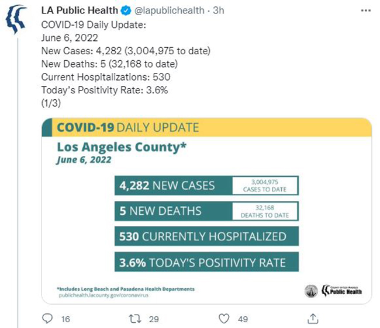Click the reply speech bubble icon

point(47,319)
